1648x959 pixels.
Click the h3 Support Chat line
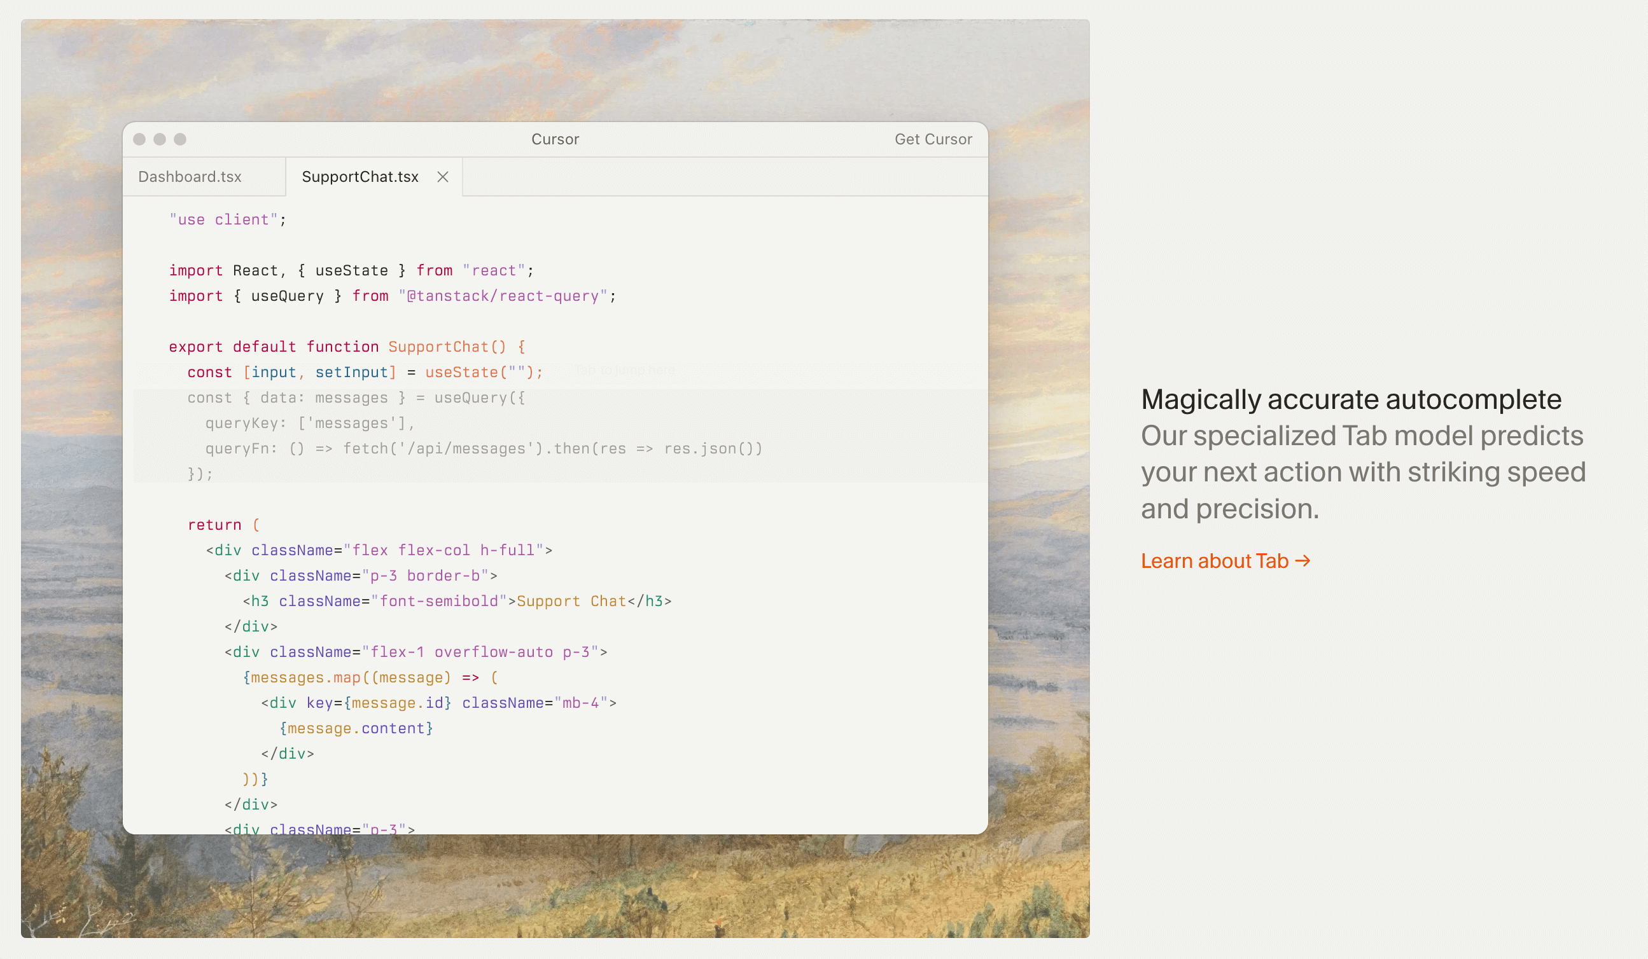pyautogui.click(x=457, y=602)
